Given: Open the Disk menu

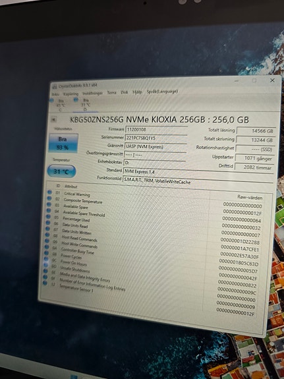Looking at the screenshot, I should click(125, 92).
